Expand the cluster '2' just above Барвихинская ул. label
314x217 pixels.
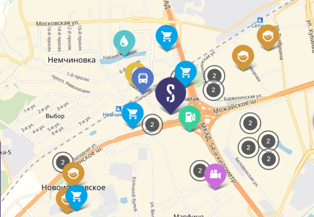pyautogui.click(x=213, y=90)
